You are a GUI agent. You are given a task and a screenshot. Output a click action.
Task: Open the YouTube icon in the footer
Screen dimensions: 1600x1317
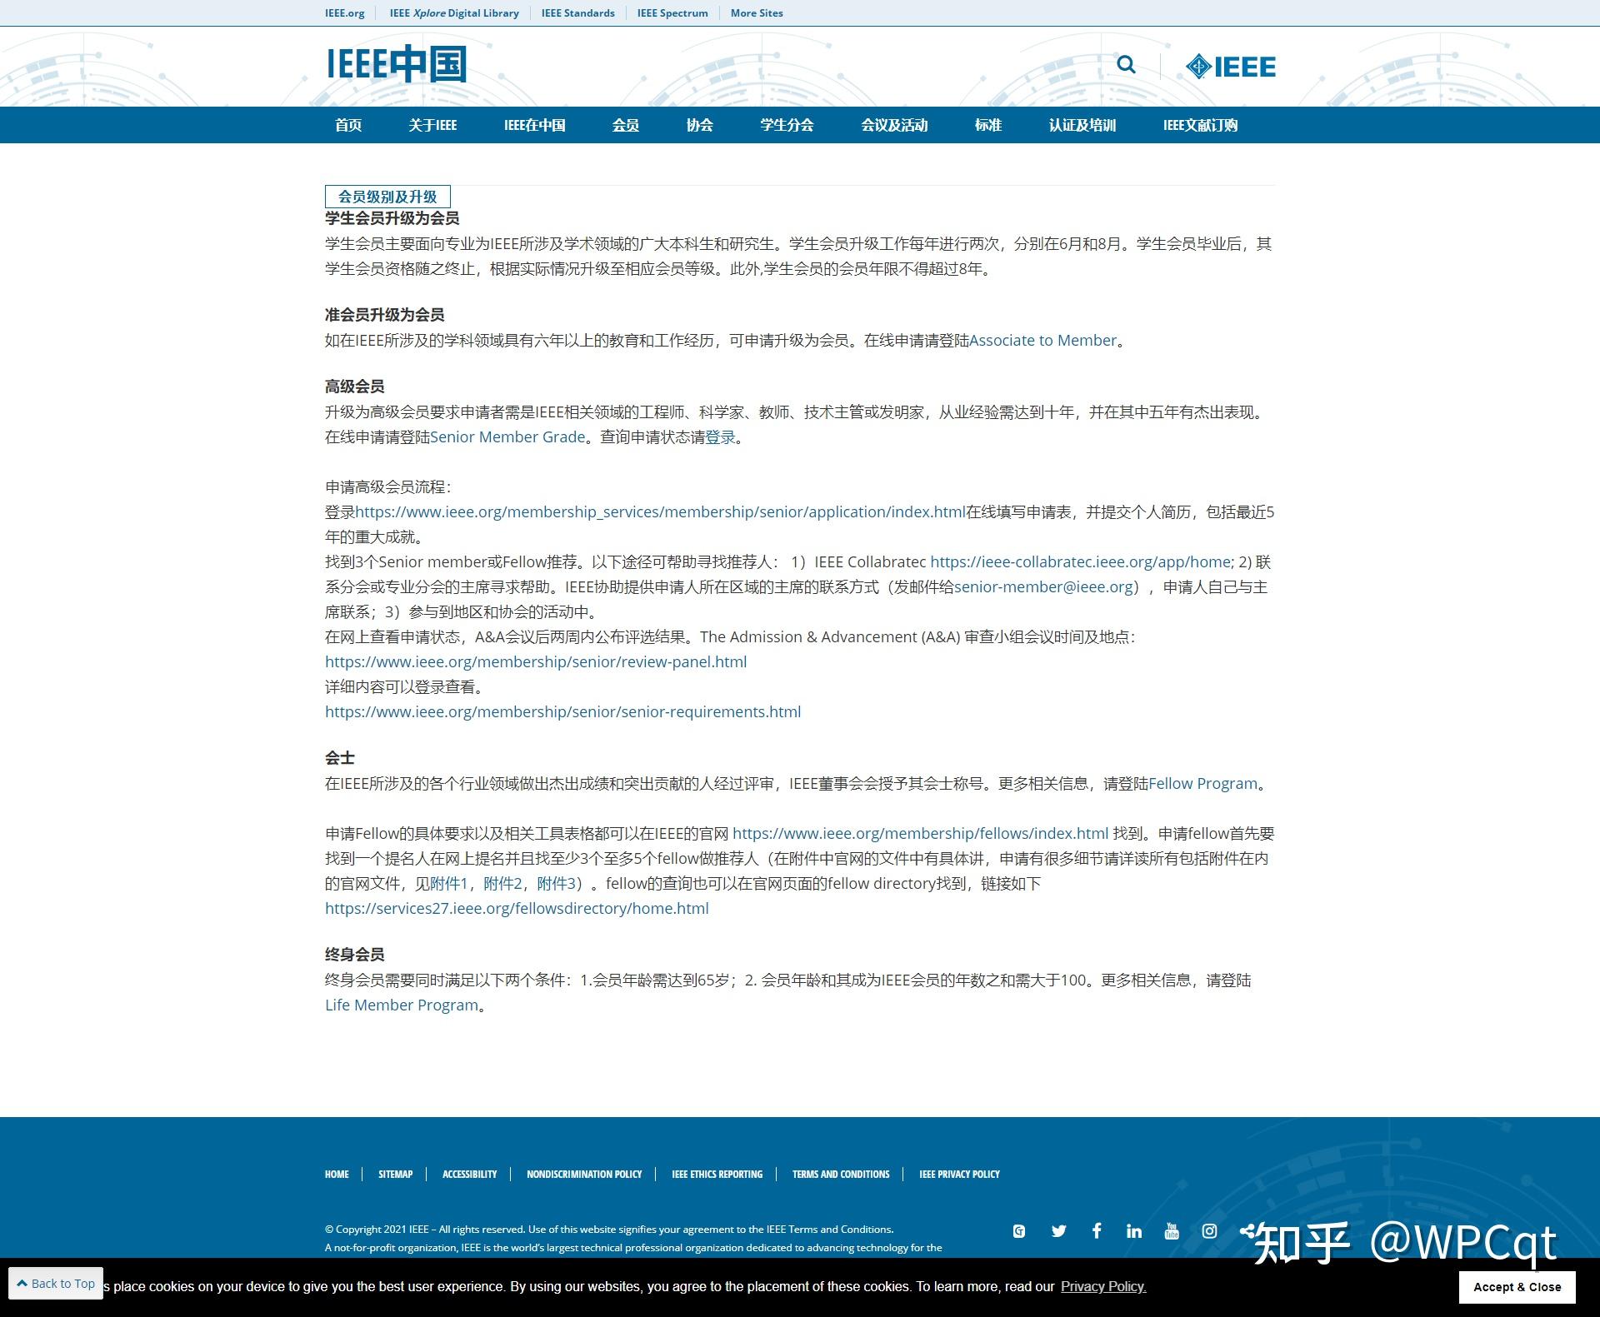click(1172, 1231)
